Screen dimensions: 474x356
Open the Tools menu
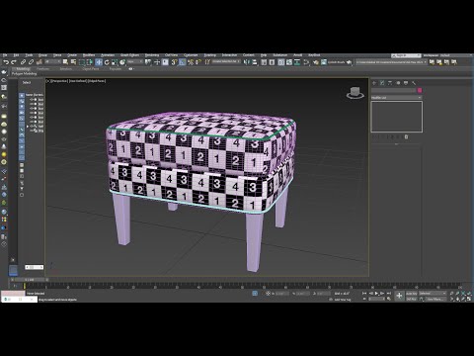pos(29,55)
